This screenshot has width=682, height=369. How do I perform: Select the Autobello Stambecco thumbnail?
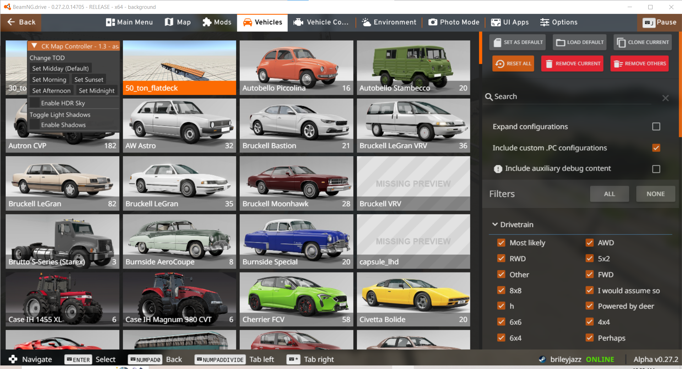[413, 67]
